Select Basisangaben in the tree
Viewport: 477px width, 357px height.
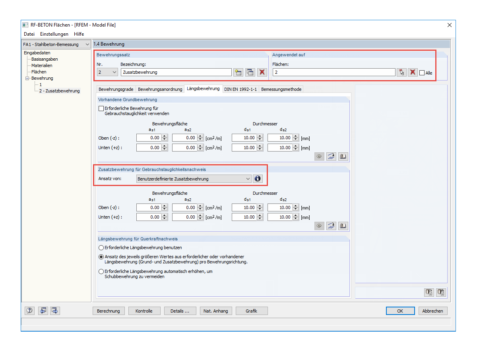tap(45, 59)
